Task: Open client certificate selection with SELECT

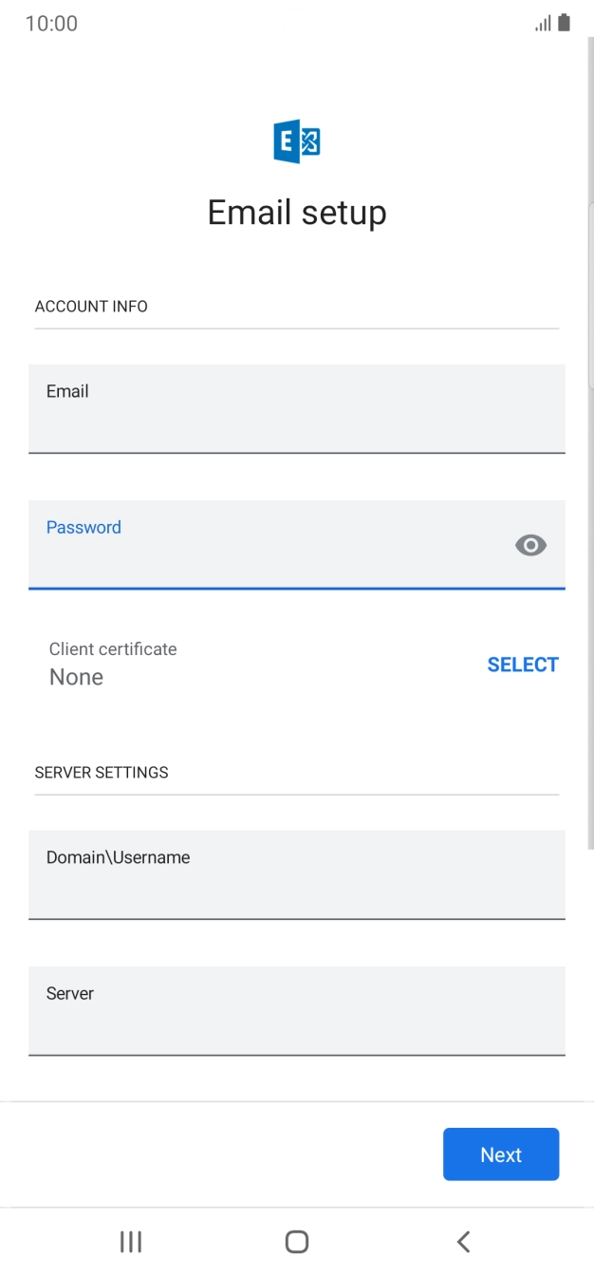Action: tap(523, 664)
